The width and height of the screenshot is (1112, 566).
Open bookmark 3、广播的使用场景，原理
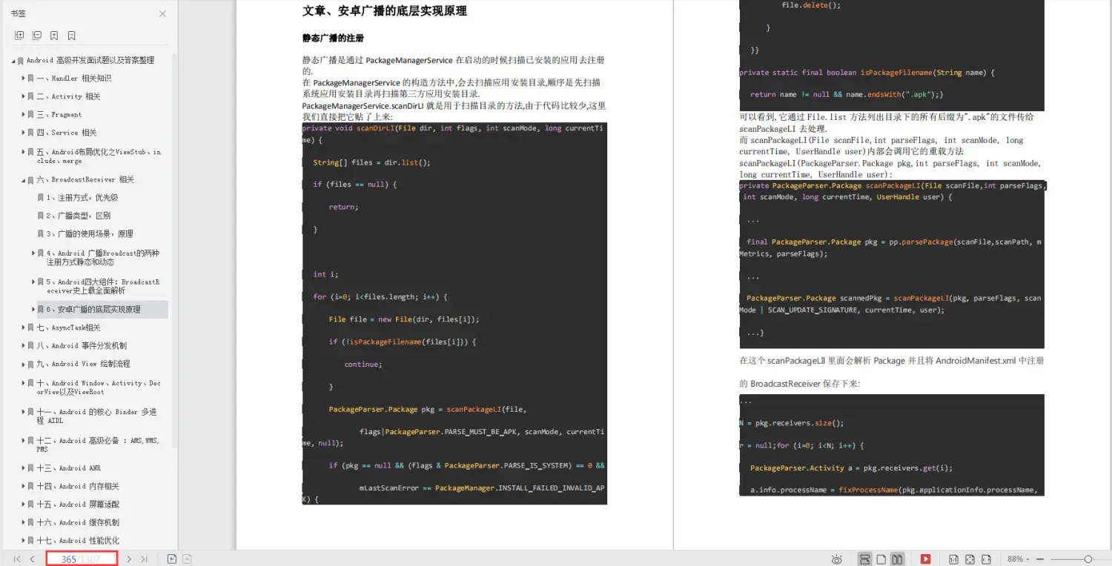(90, 233)
